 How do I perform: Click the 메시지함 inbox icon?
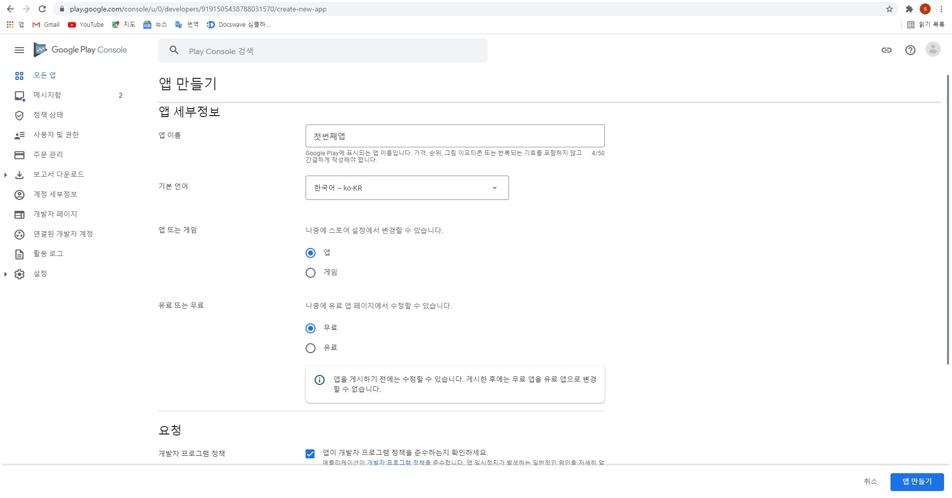click(x=19, y=96)
